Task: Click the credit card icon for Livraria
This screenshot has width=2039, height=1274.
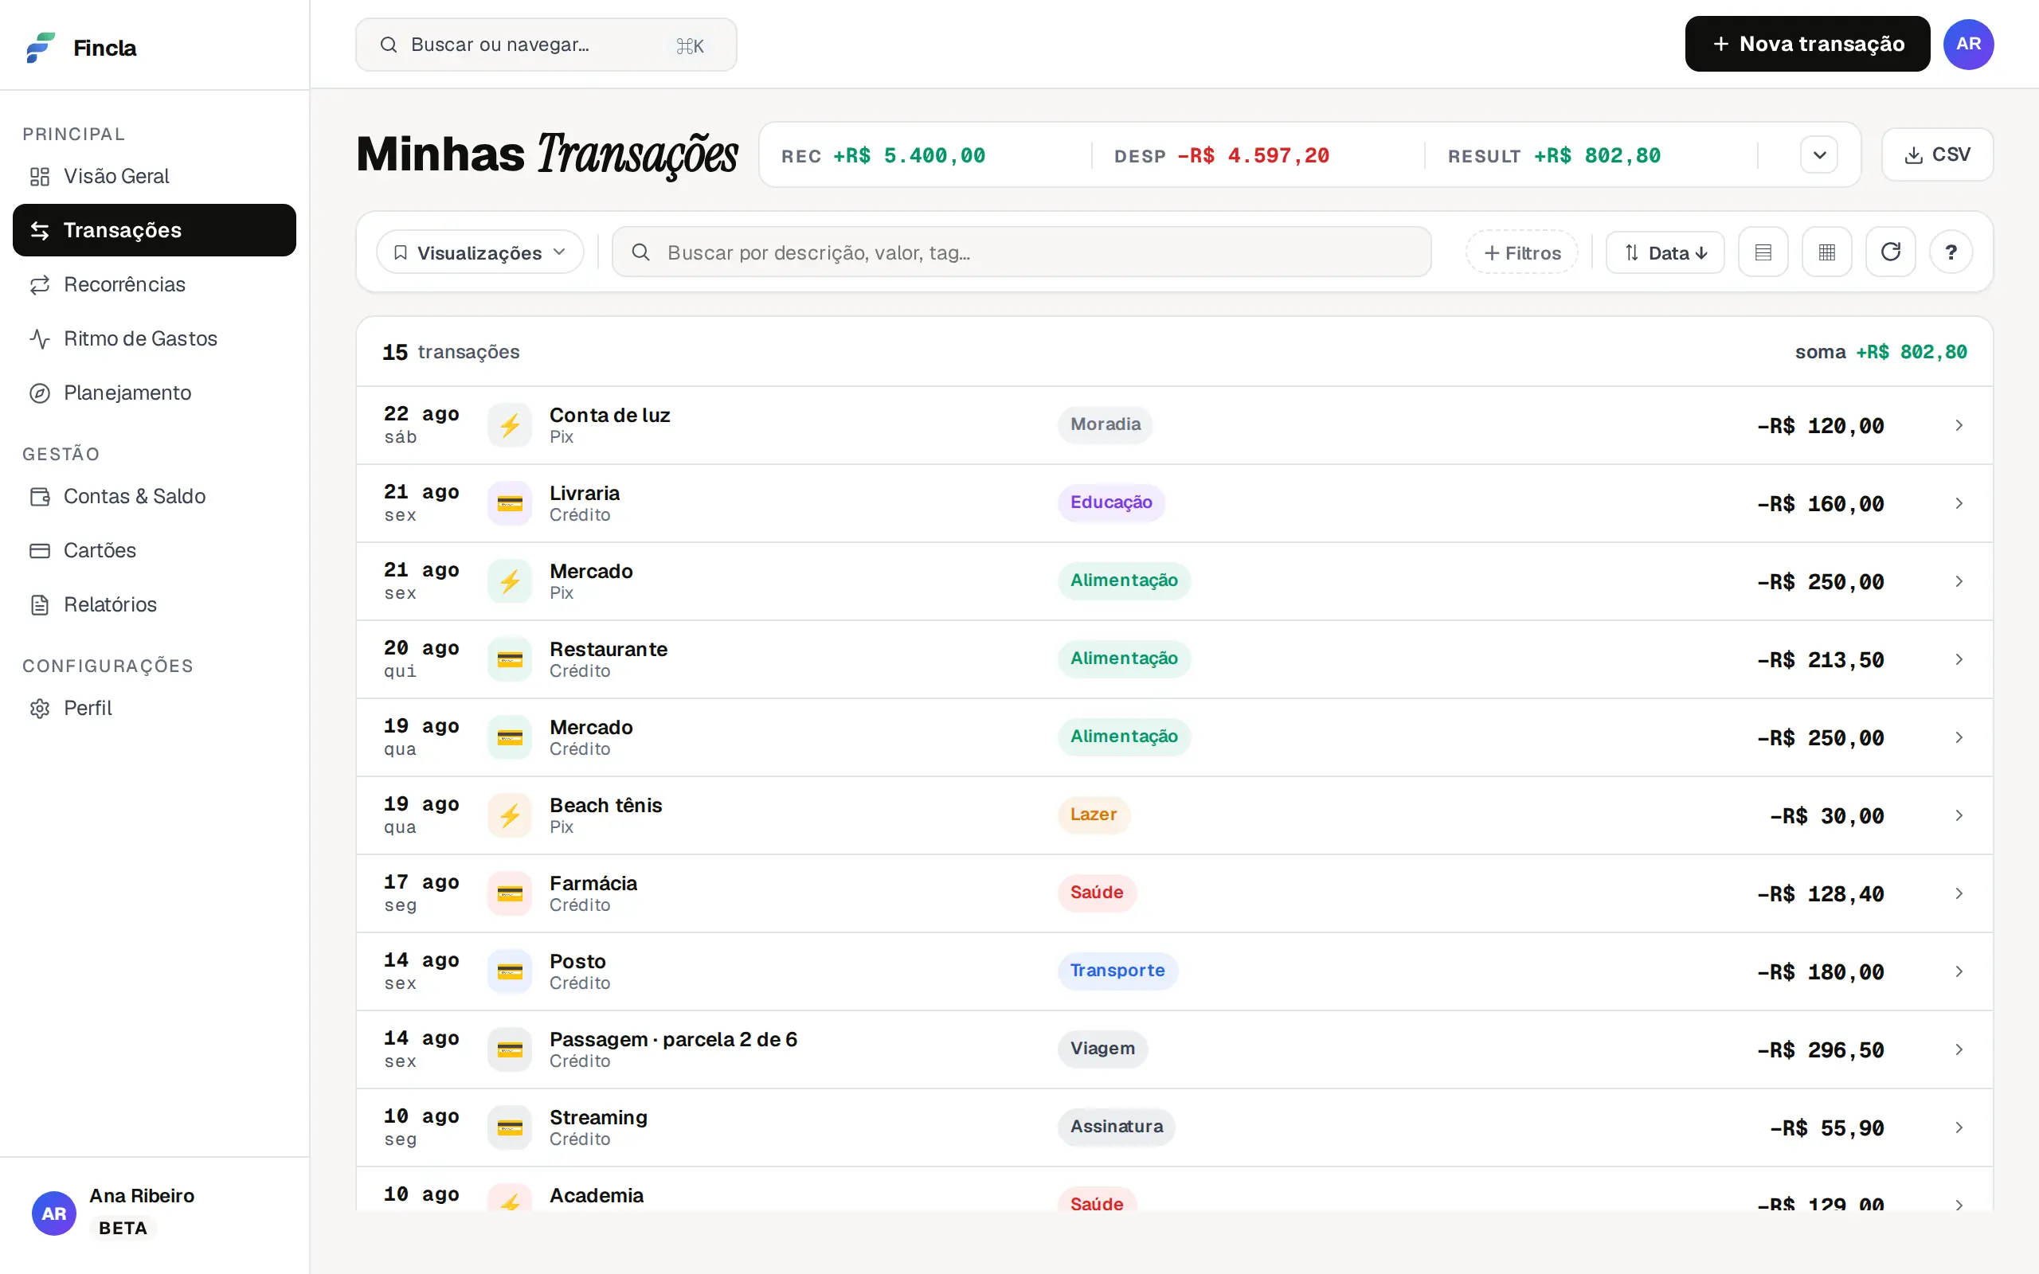Action: (510, 504)
